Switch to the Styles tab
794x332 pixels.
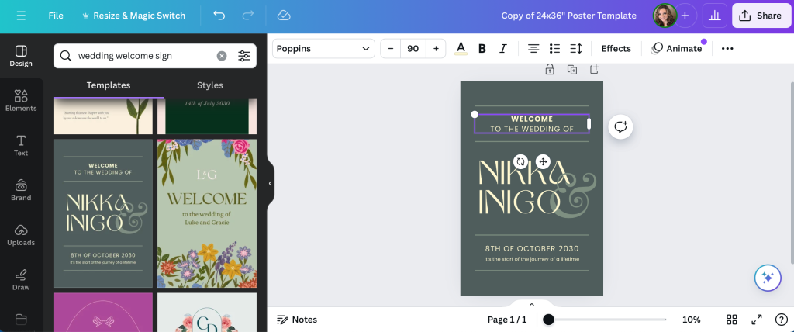[210, 85]
